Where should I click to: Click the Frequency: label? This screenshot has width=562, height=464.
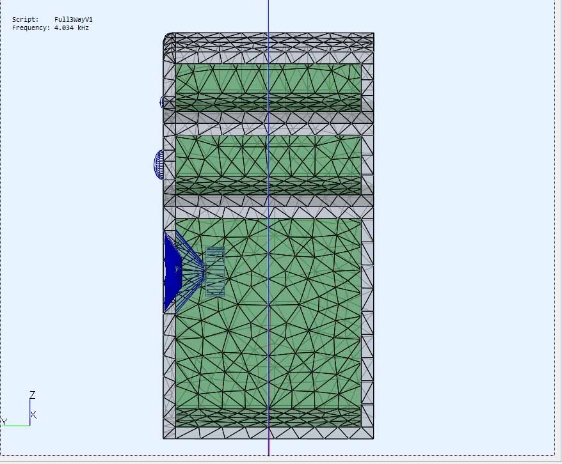point(31,28)
